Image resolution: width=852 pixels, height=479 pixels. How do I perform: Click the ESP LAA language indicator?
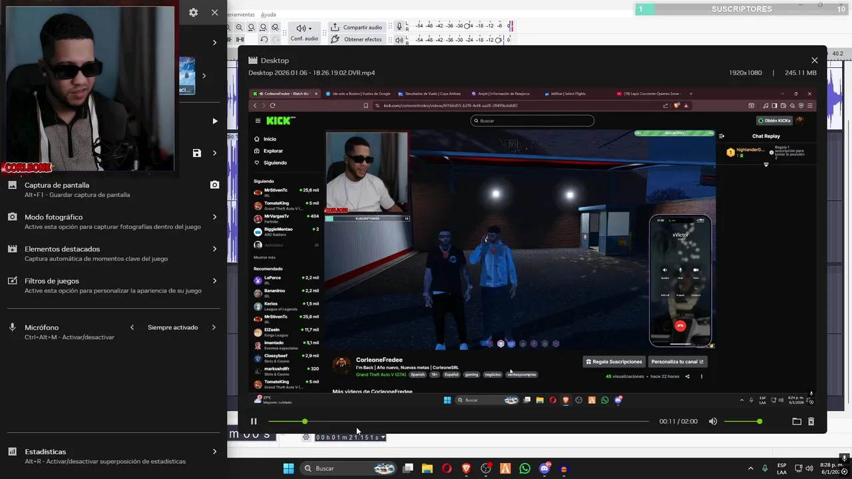point(782,468)
